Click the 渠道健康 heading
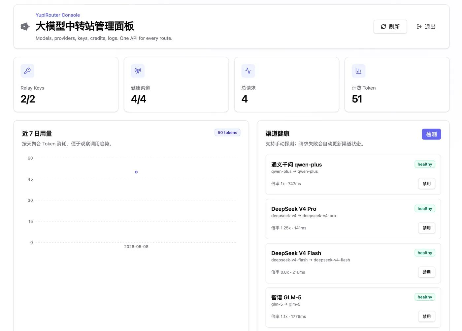The height and width of the screenshot is (331, 462). (278, 134)
